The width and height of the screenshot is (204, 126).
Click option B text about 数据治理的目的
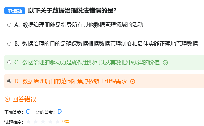[110, 44]
